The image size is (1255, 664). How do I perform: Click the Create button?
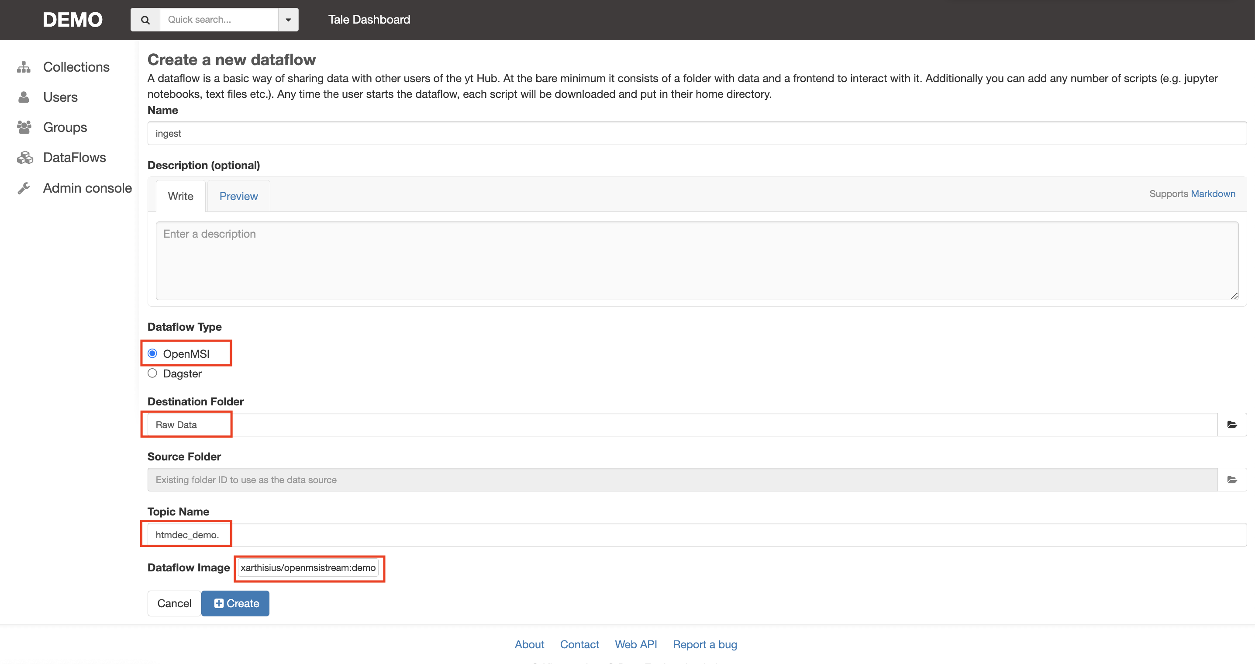click(235, 603)
